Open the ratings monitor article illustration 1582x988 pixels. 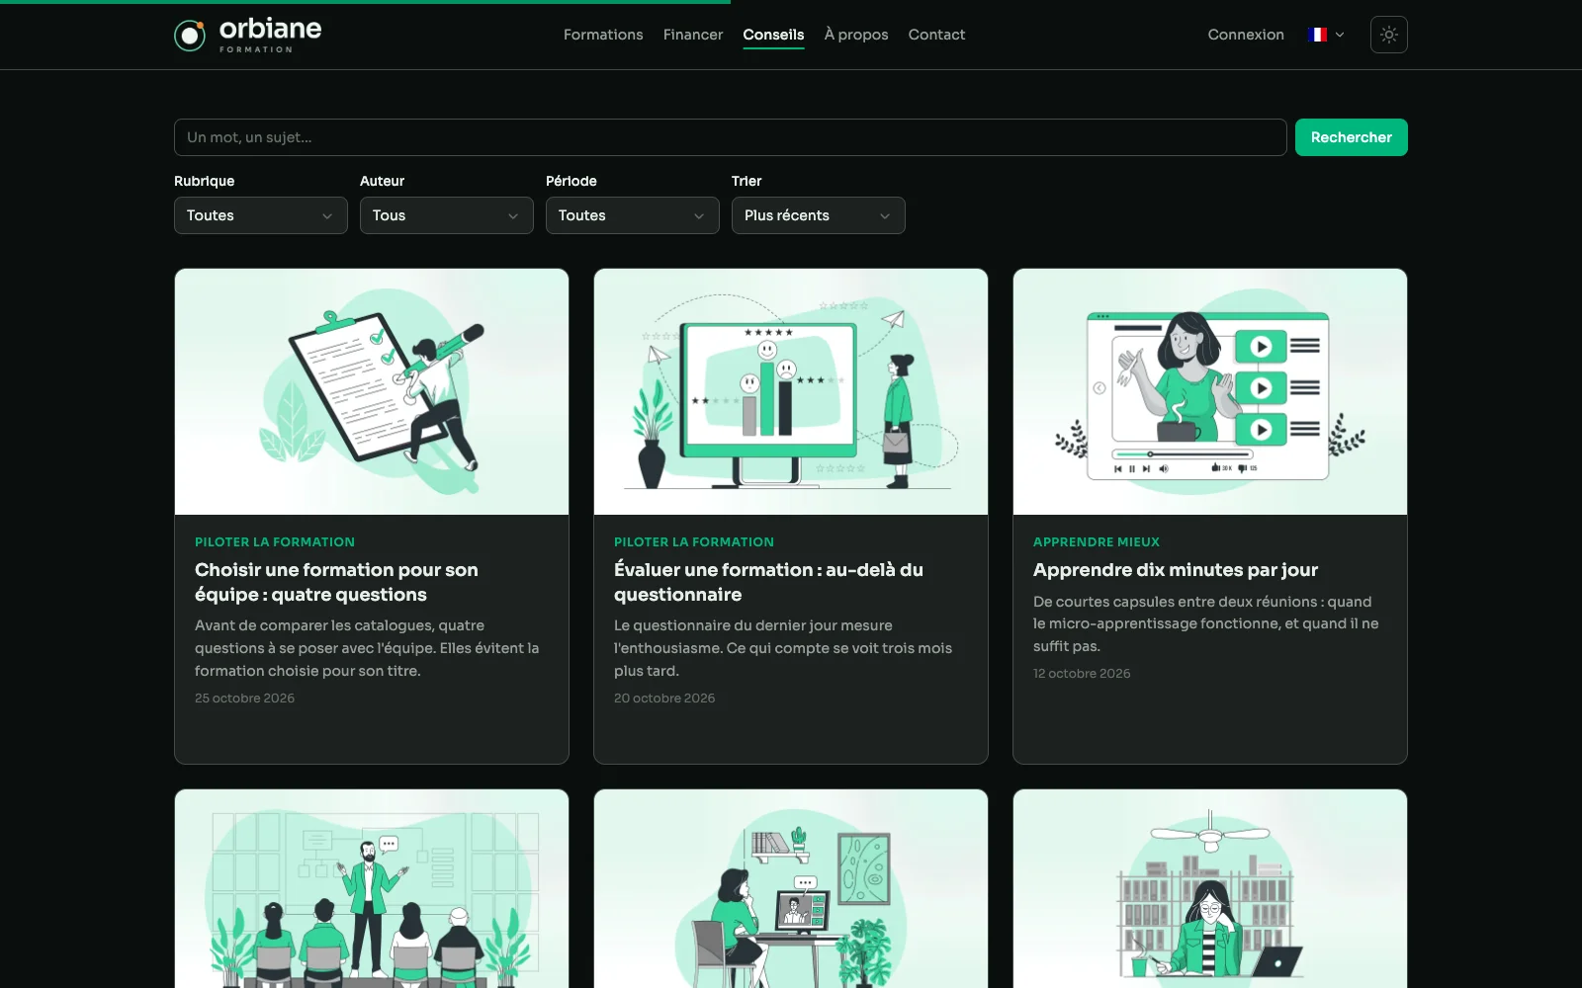791,391
